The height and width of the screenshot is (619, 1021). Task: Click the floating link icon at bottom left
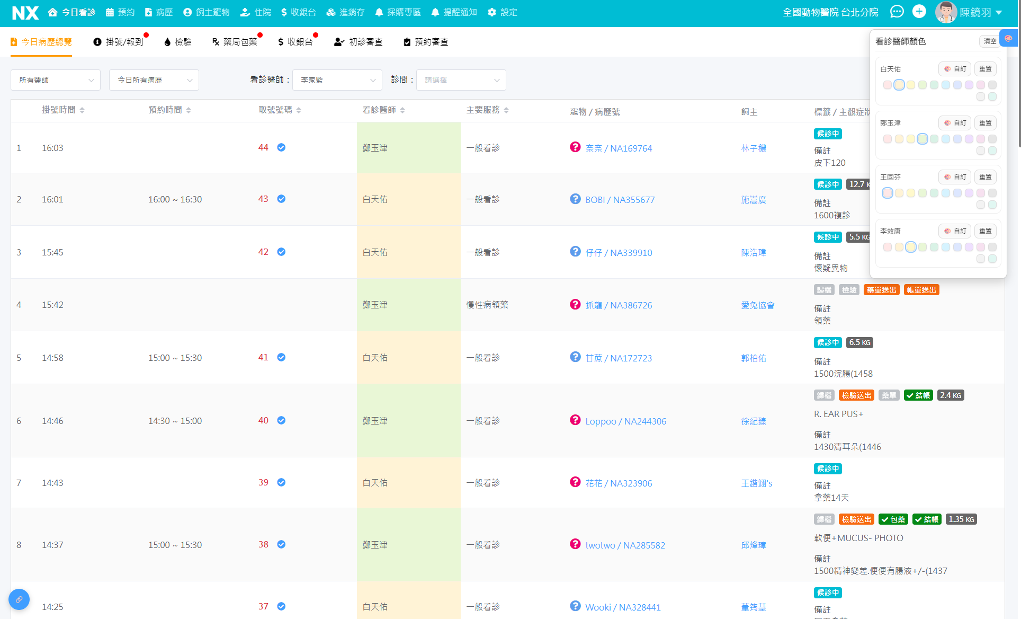coord(19,599)
